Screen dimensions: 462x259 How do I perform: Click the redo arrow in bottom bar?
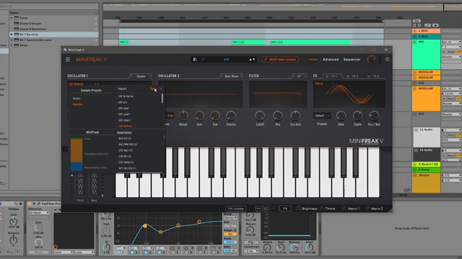point(271,209)
